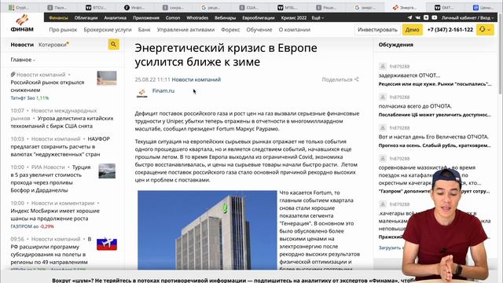This screenshot has width=503, height=283.
Task: Click the Finam logo in the header
Action: pyautogui.click(x=22, y=23)
